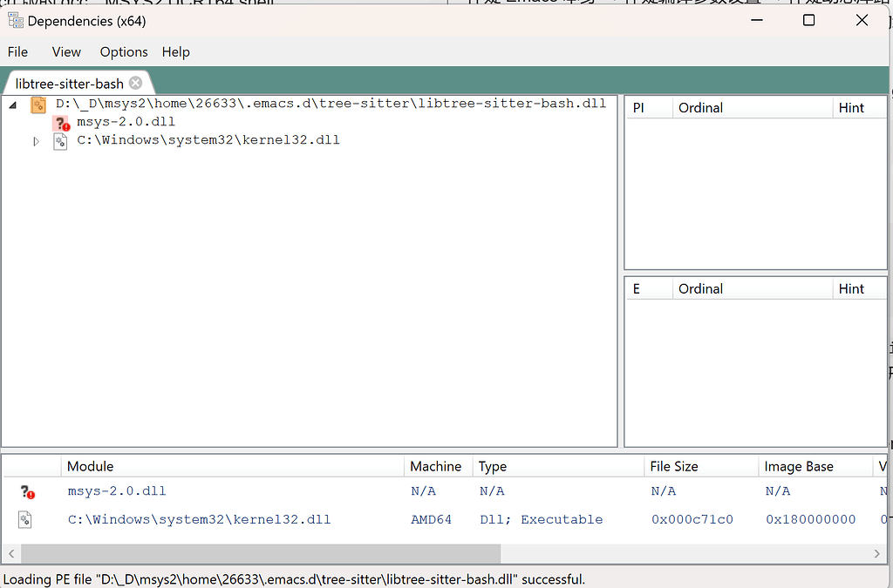Click the red error icon on msys-2.0.dll

61,123
